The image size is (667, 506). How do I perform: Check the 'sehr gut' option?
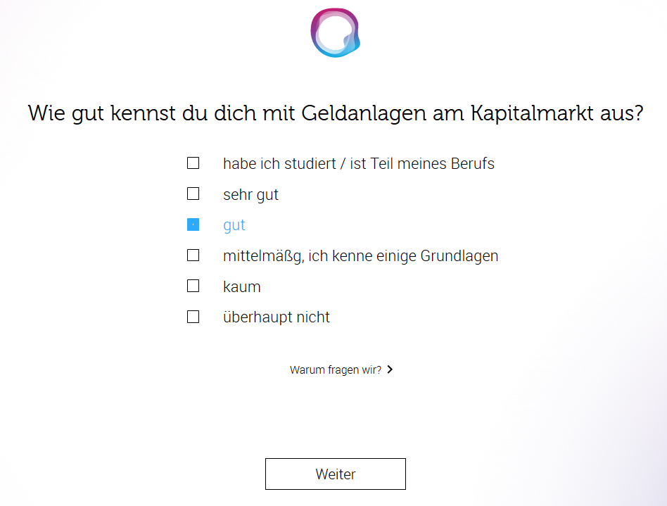click(193, 194)
